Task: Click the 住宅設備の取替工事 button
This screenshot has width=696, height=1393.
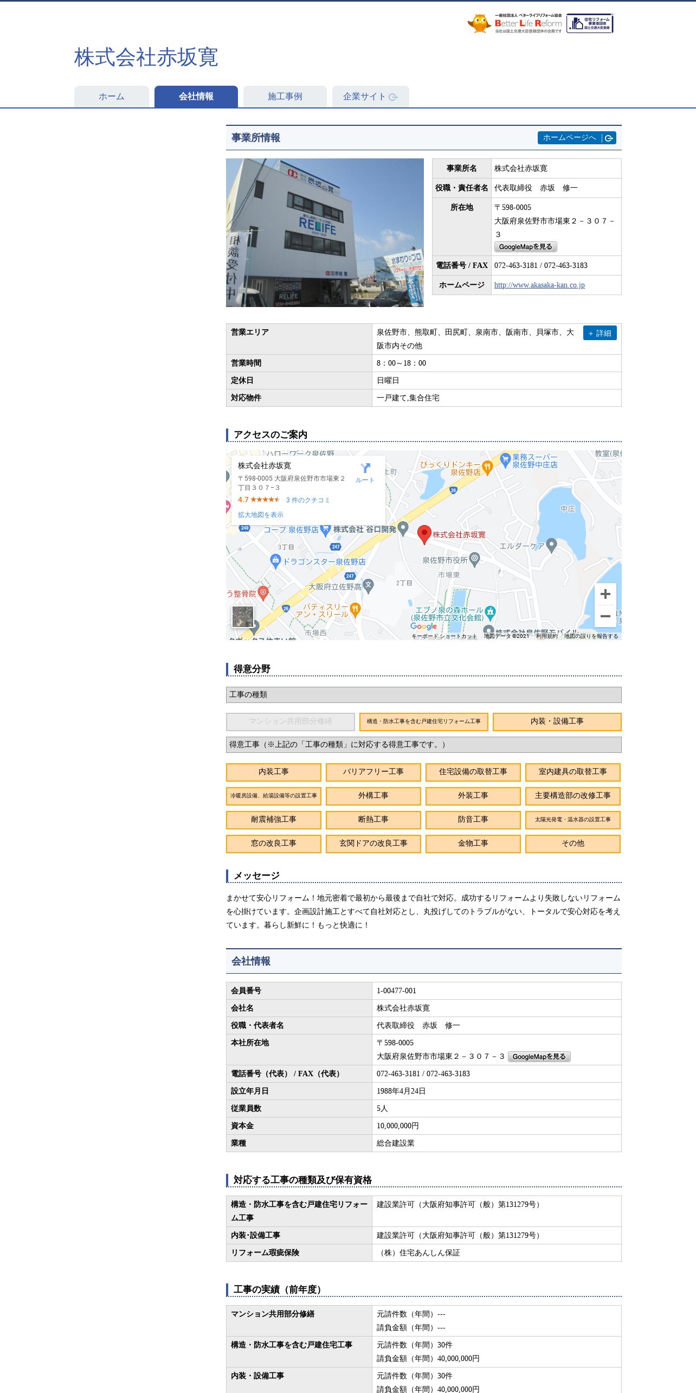Action: (473, 772)
